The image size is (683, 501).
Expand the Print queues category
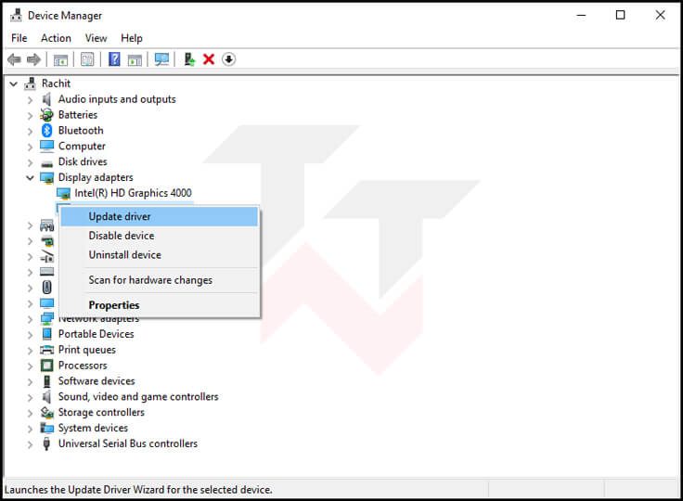(30, 351)
